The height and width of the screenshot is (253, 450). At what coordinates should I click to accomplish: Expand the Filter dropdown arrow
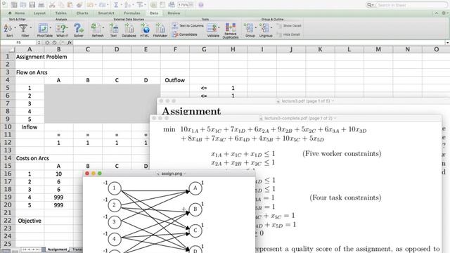(x=30, y=28)
